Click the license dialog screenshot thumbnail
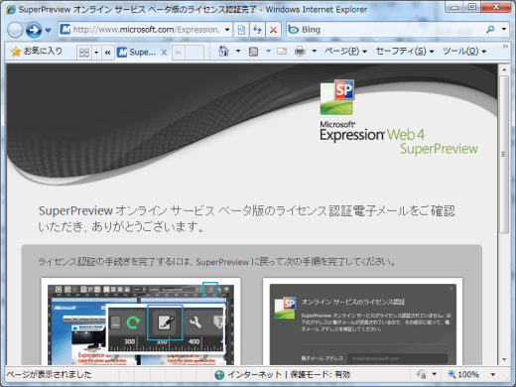 363,322
